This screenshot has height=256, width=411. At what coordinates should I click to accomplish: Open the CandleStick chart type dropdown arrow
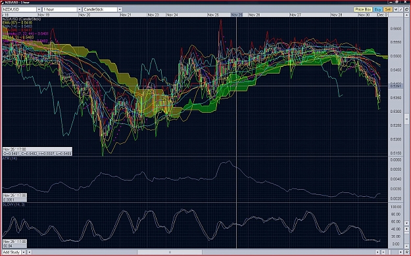pyautogui.click(x=120, y=9)
